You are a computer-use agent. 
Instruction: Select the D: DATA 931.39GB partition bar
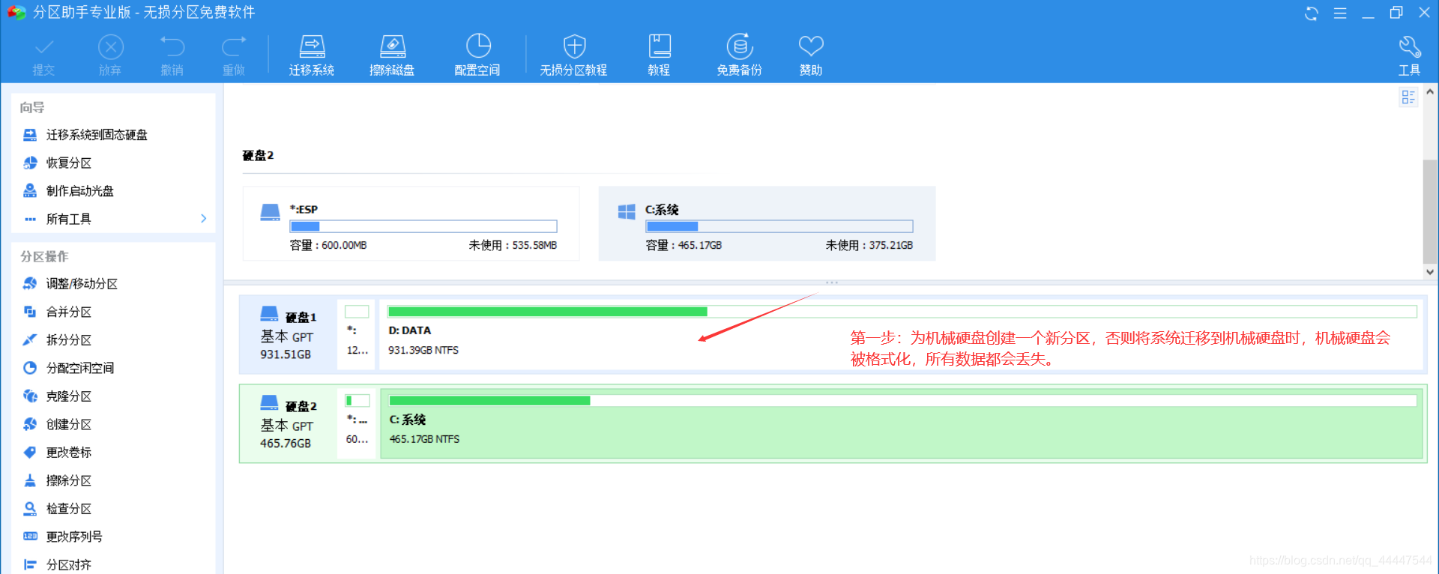902,334
